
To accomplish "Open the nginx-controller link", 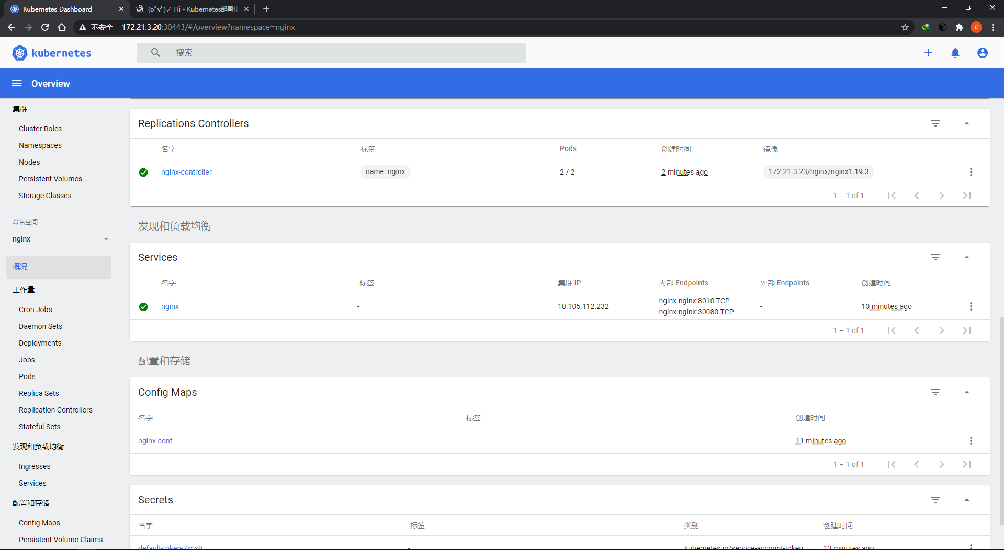I will (x=186, y=172).
